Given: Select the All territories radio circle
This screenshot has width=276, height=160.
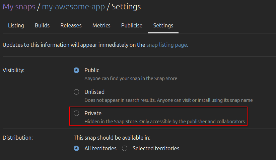Looking at the screenshot, I should click(x=76, y=148).
